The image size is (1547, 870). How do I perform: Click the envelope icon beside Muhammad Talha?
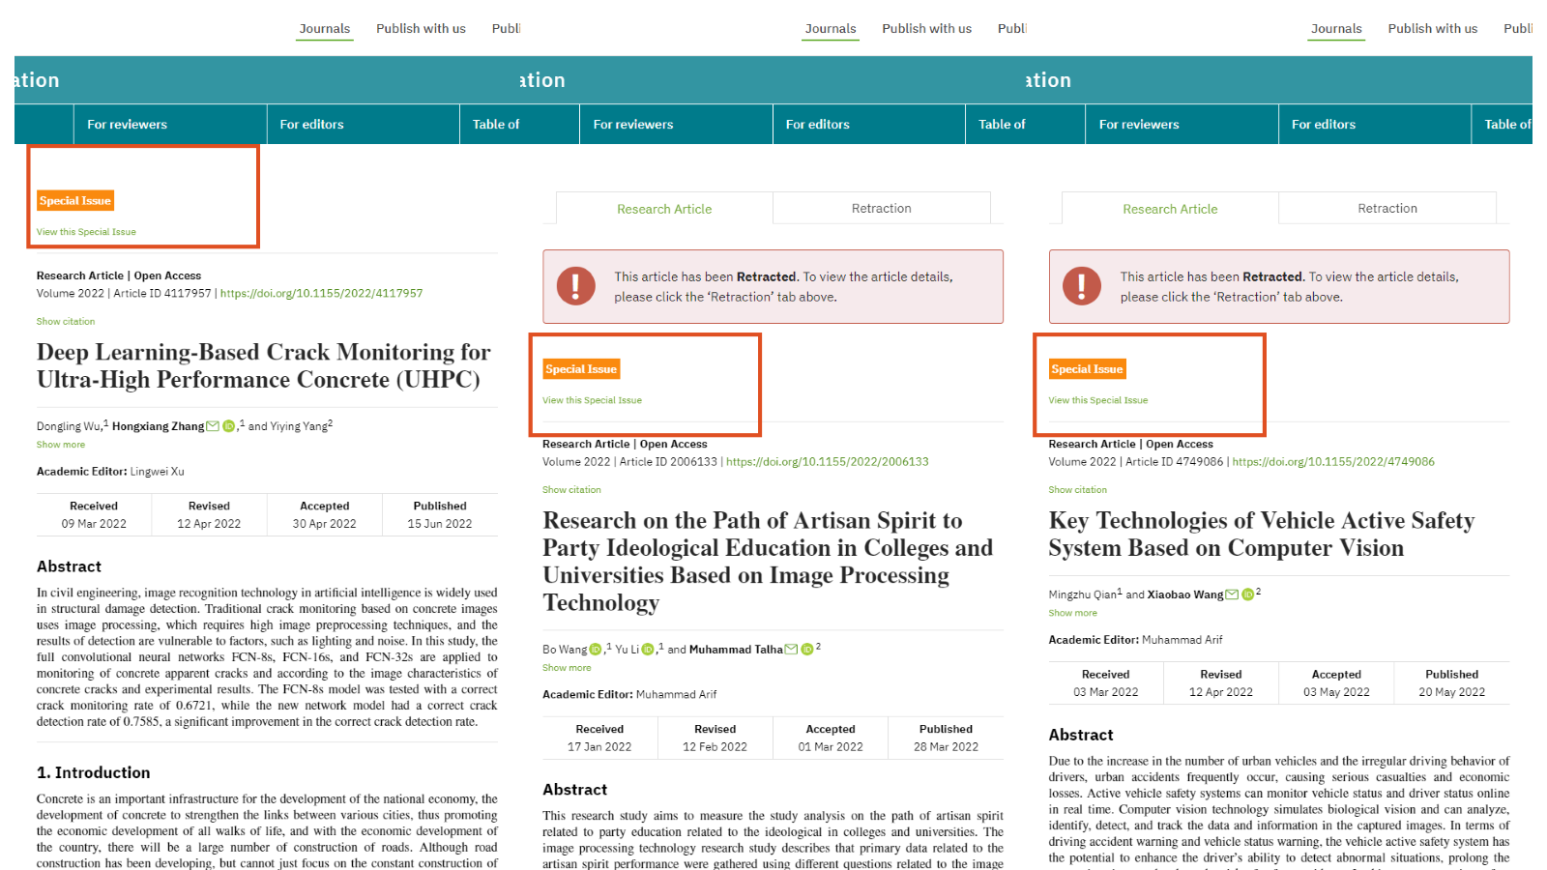pyautogui.click(x=791, y=650)
